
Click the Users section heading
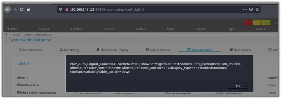24,63
